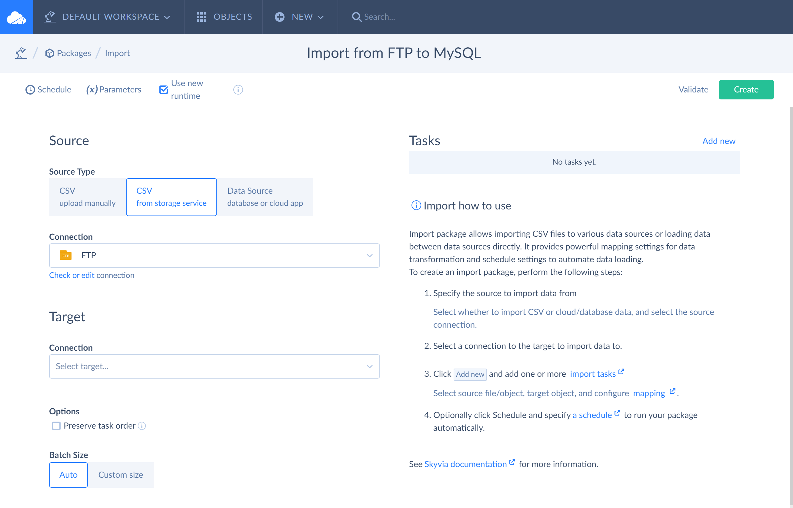
Task: Uncheck the Use new runtime checkbox
Action: 164,90
